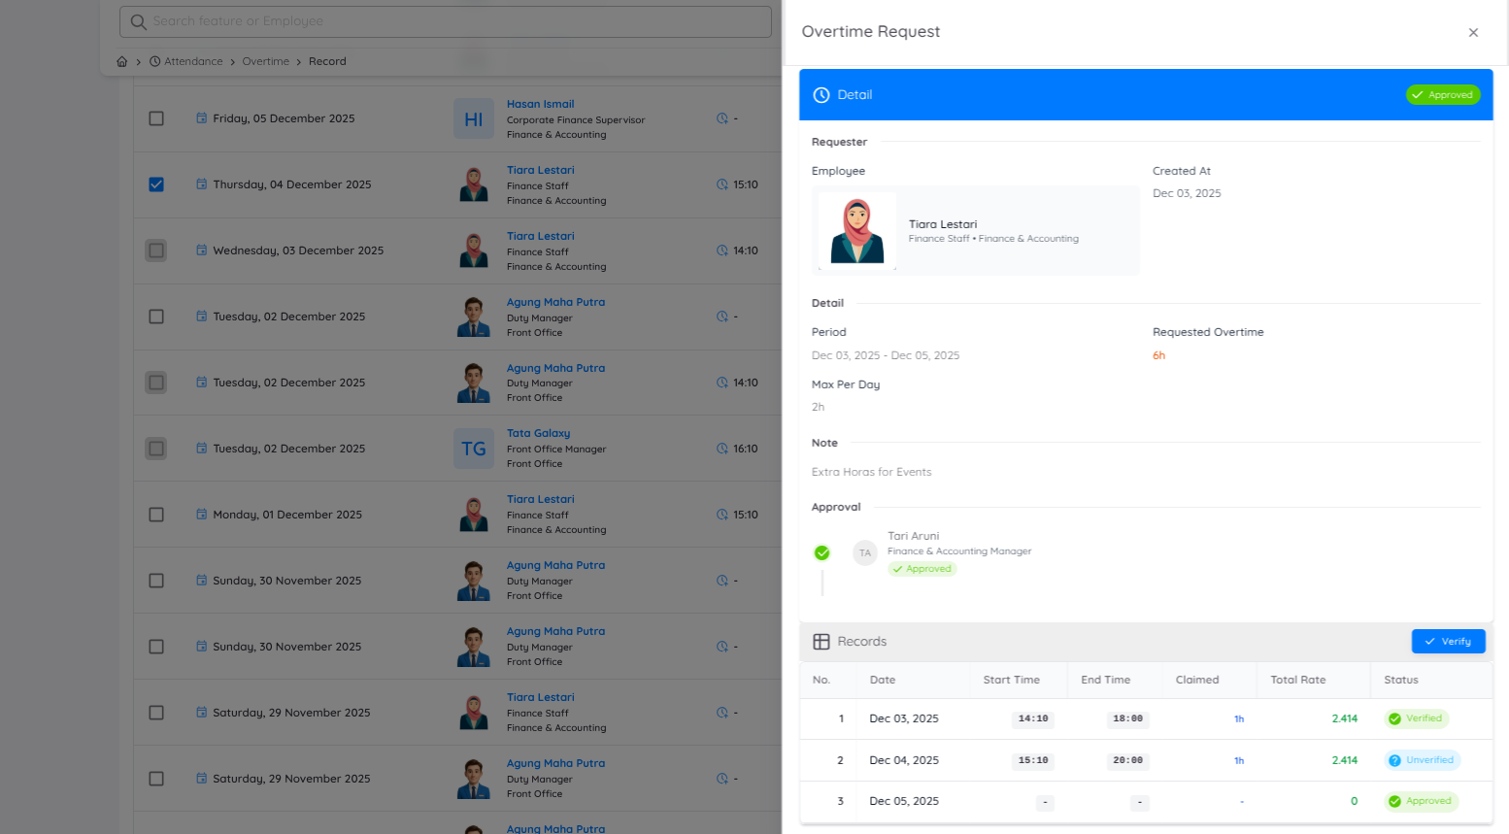Check the Friday, 05 December 2025 row
Image resolution: width=1509 pixels, height=834 pixels.
coord(156,118)
